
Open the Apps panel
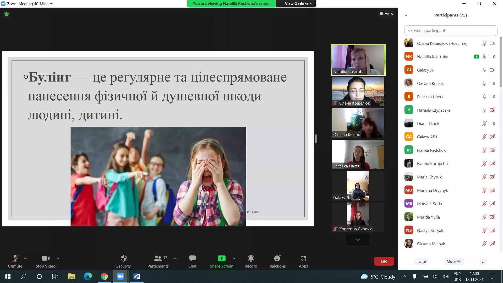point(303,261)
